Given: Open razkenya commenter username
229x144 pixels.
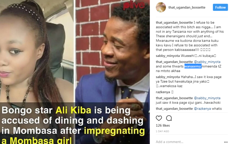Looking at the screenshot, I should [x=163, y=92].
